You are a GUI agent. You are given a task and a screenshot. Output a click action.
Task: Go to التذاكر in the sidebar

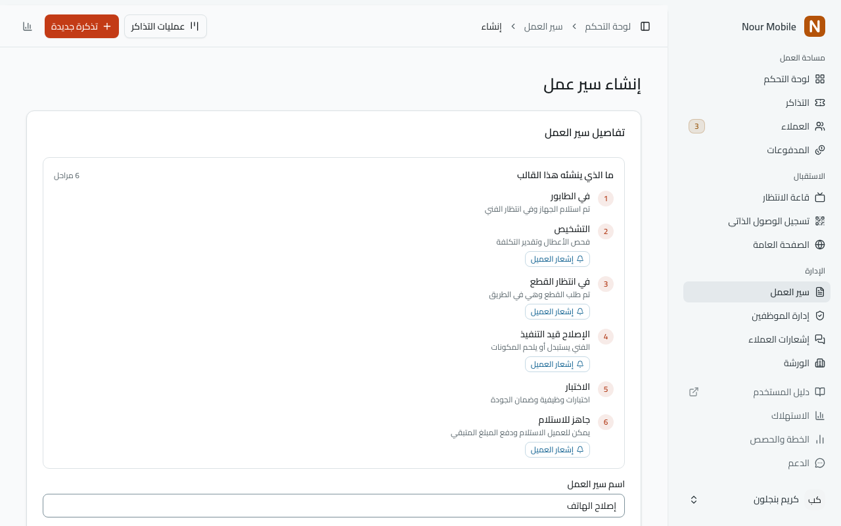pos(757,103)
